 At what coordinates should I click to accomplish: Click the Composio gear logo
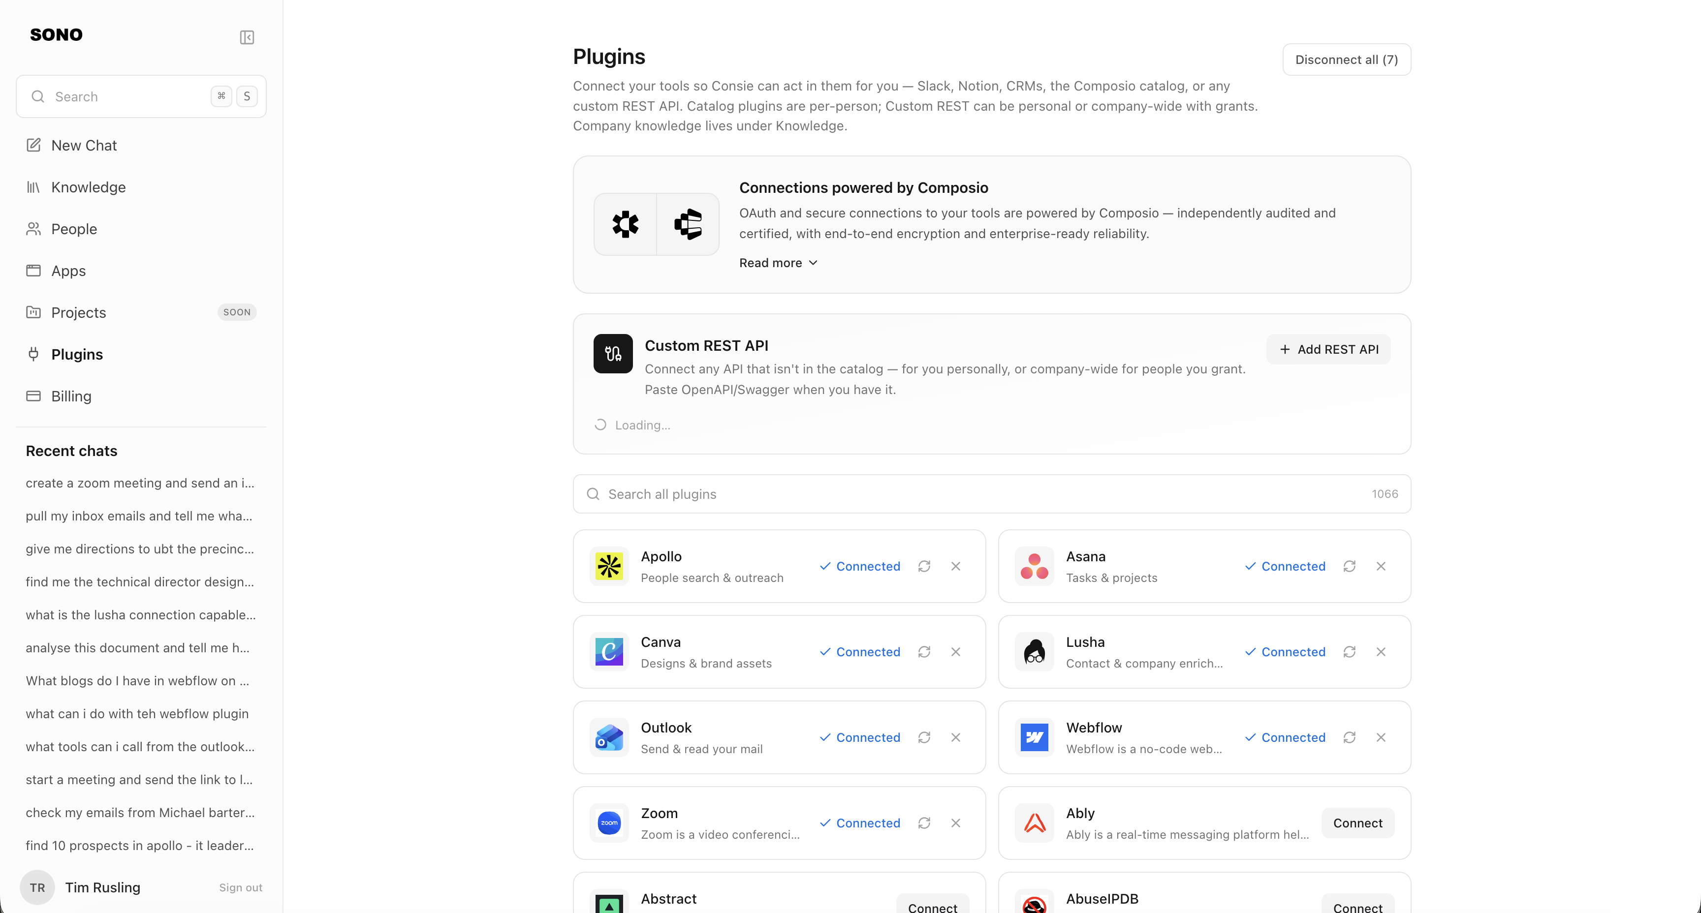pos(626,224)
